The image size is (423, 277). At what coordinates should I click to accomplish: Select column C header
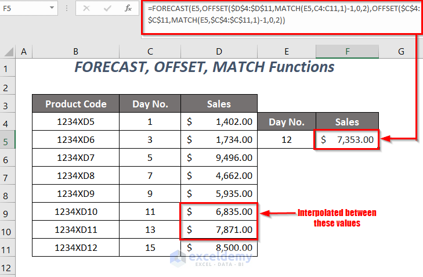point(150,52)
